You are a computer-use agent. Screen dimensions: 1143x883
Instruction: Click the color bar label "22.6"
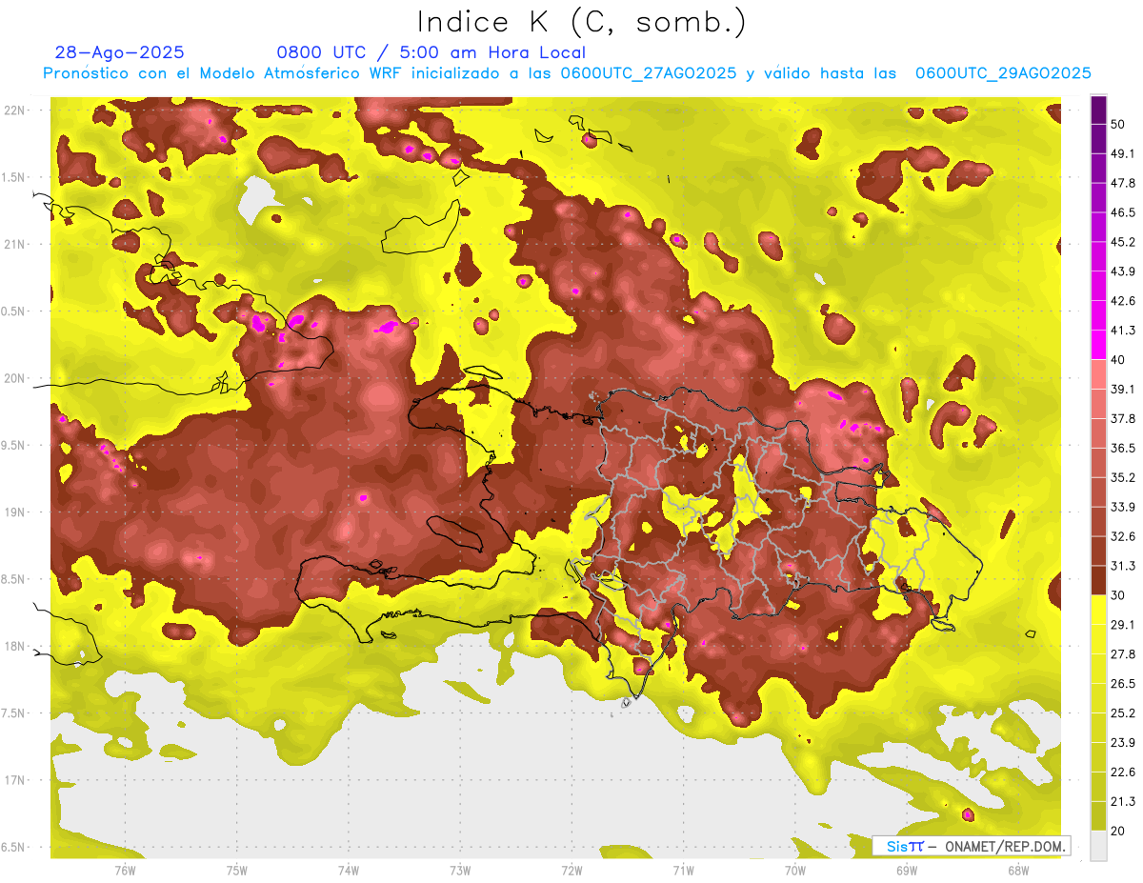[1123, 772]
